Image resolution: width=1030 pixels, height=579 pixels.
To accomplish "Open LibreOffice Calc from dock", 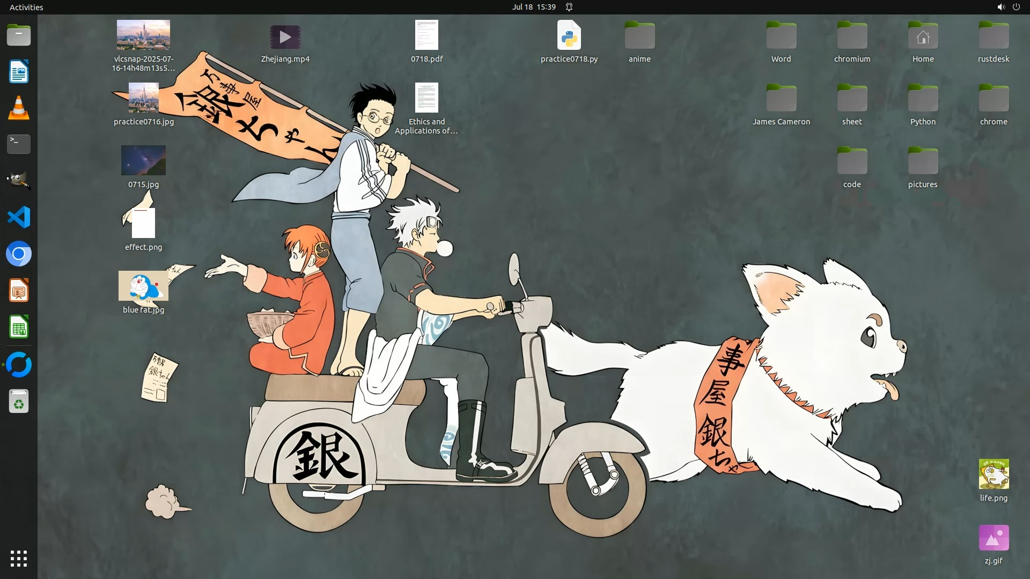I will [19, 327].
